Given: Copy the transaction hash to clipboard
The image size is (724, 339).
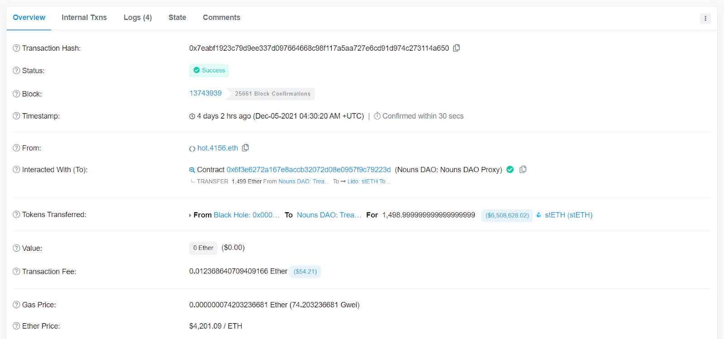Looking at the screenshot, I should pos(457,48).
